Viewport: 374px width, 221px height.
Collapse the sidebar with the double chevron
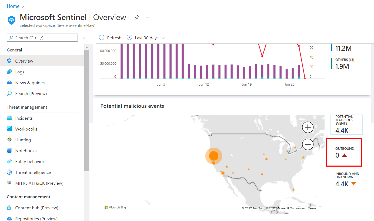pyautogui.click(x=84, y=38)
